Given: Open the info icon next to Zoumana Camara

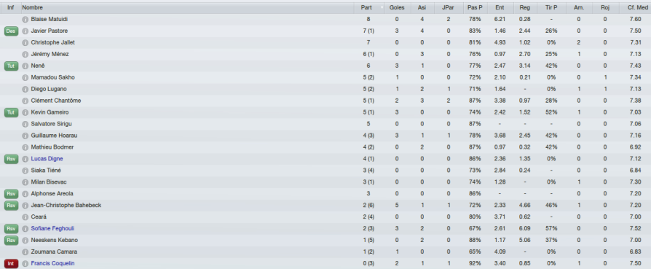Looking at the screenshot, I should 25,252.
